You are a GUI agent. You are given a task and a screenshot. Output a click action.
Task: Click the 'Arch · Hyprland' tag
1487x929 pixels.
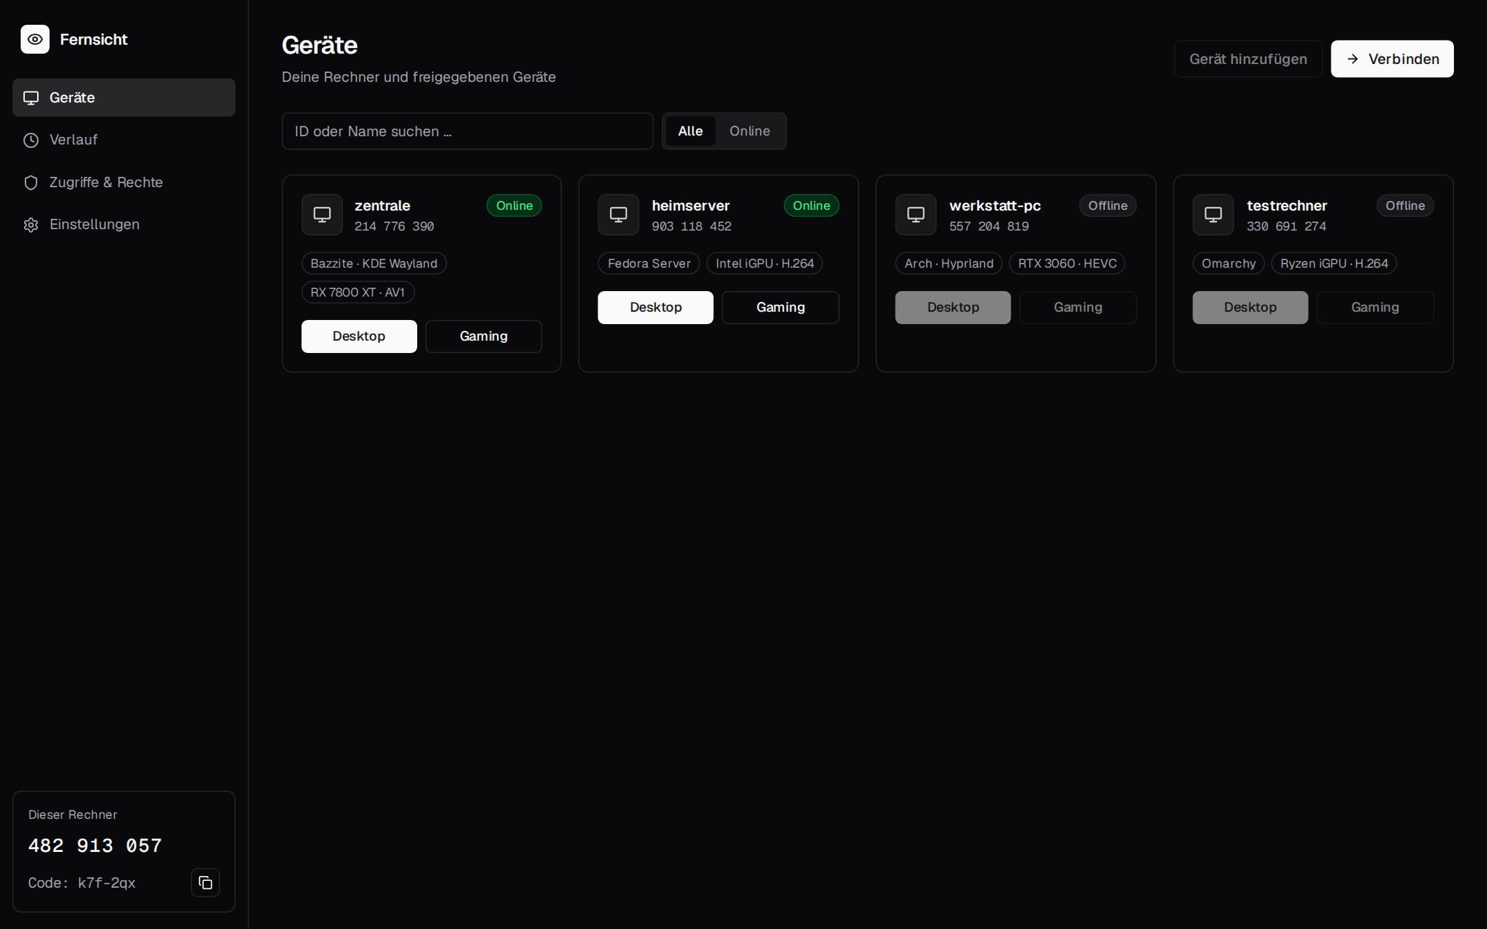[x=949, y=264]
